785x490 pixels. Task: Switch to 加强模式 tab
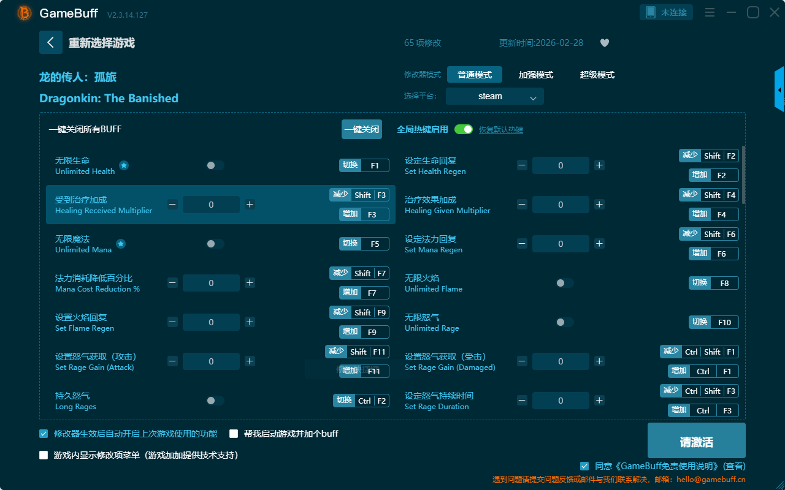pos(535,75)
